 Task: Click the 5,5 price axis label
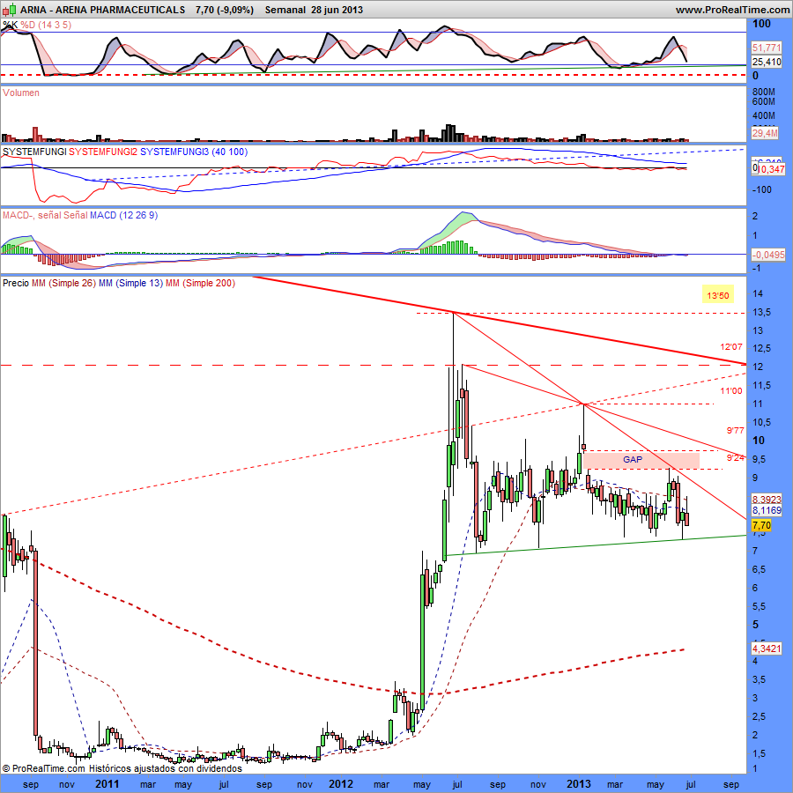[759, 606]
